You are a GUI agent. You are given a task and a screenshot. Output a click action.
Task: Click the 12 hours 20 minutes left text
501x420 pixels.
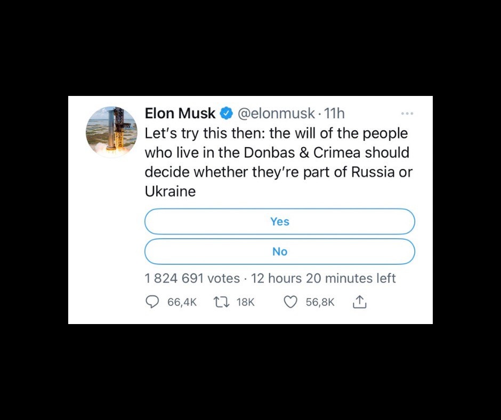click(x=324, y=278)
